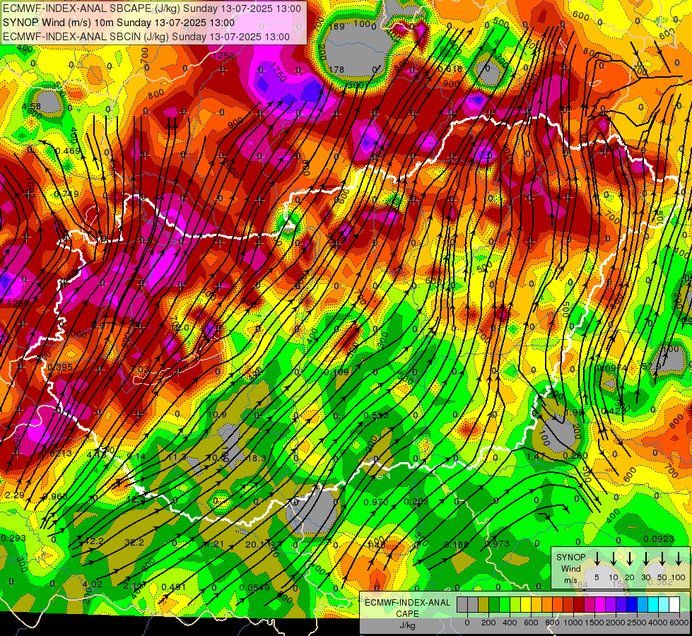Click the '18.3' value on the map

tap(257, 458)
